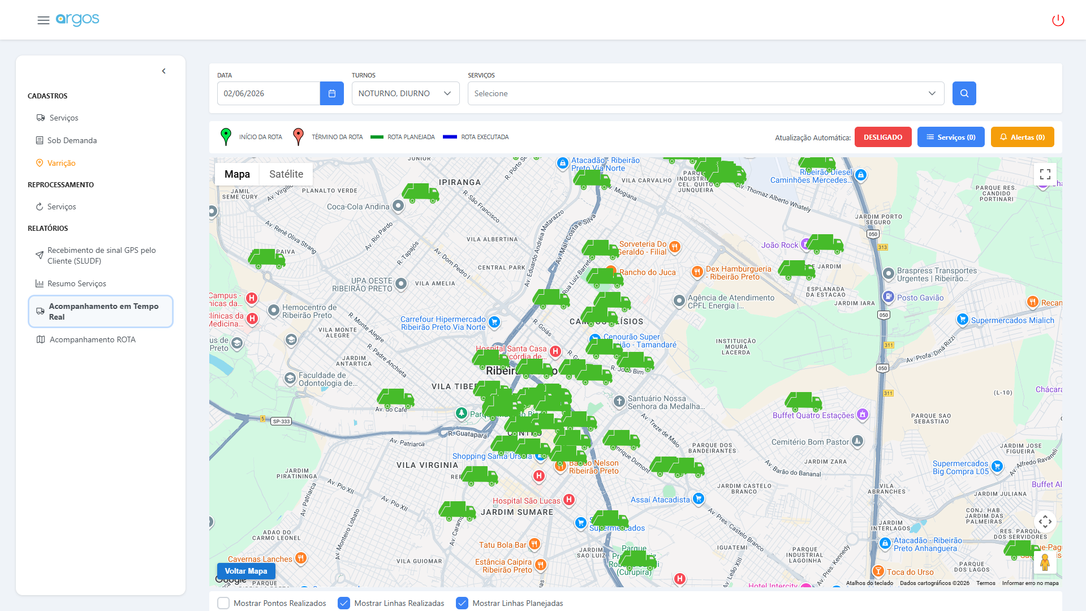Click the UPA Oeste Ribeirão Preto pin
1086x611 pixels.
click(x=401, y=283)
